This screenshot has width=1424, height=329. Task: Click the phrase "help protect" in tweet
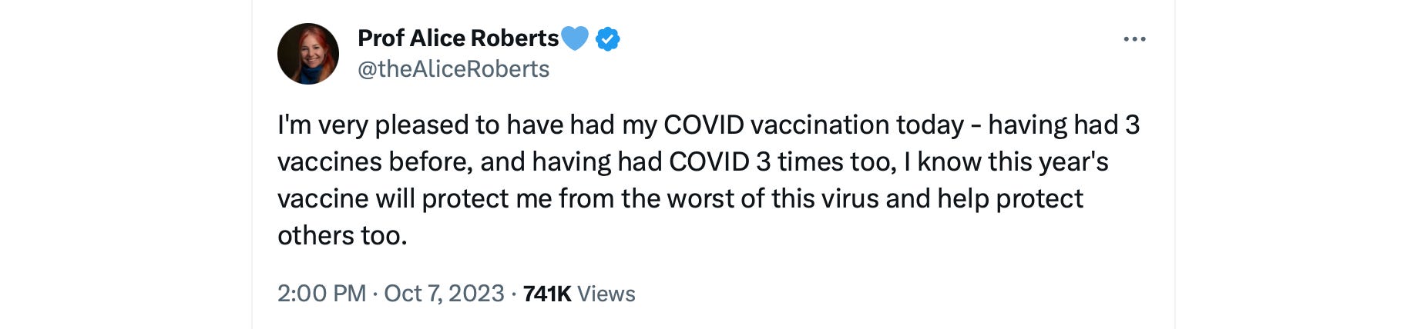point(1009,199)
